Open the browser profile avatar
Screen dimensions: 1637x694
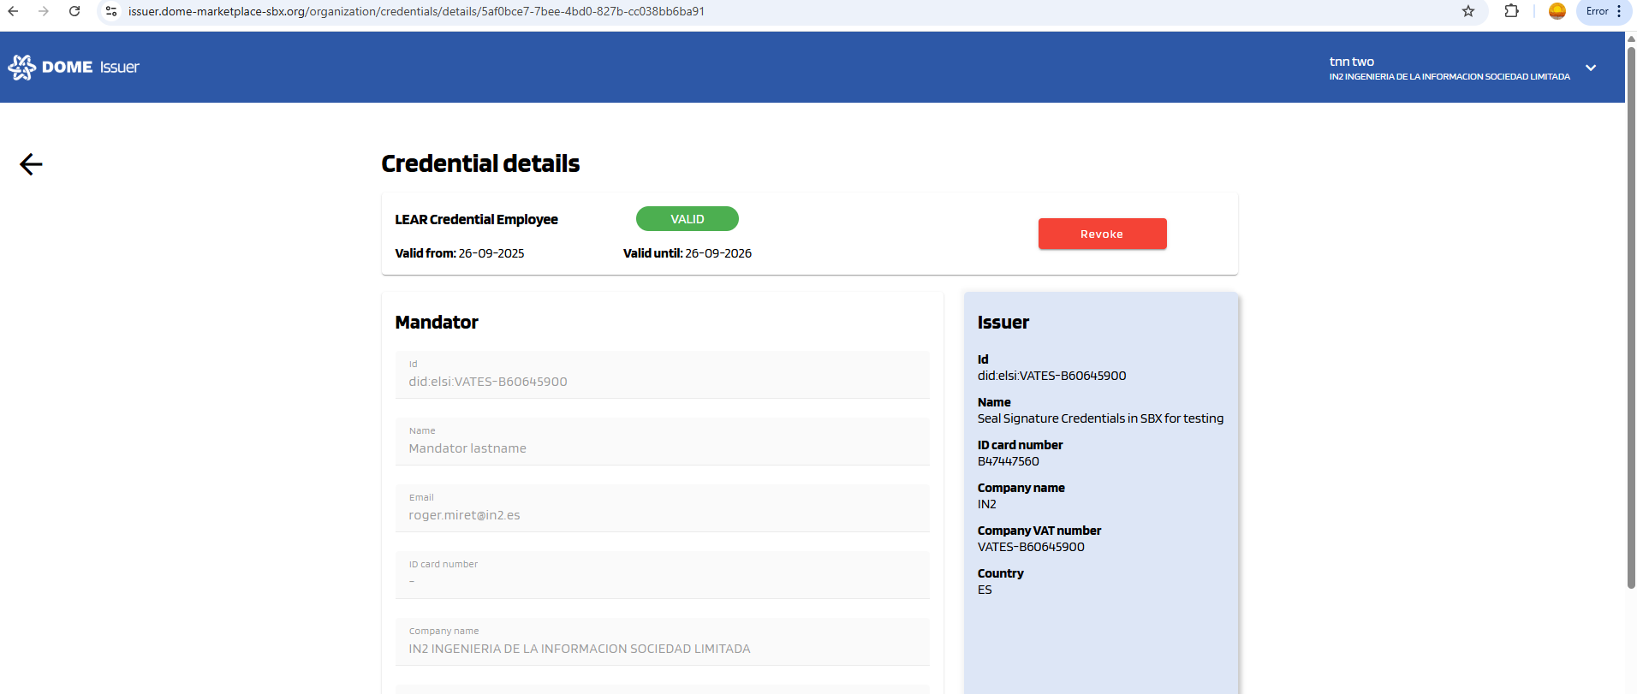(1557, 11)
